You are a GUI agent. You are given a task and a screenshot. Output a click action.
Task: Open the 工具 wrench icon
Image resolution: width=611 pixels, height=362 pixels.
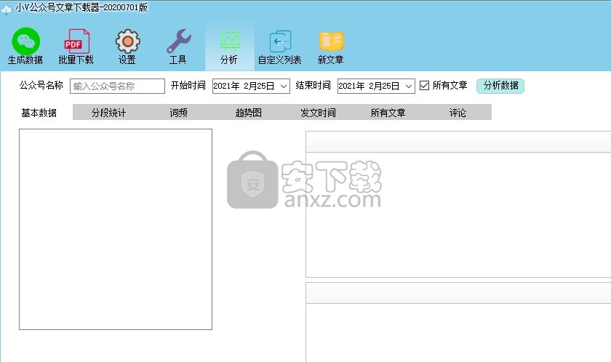point(178,41)
